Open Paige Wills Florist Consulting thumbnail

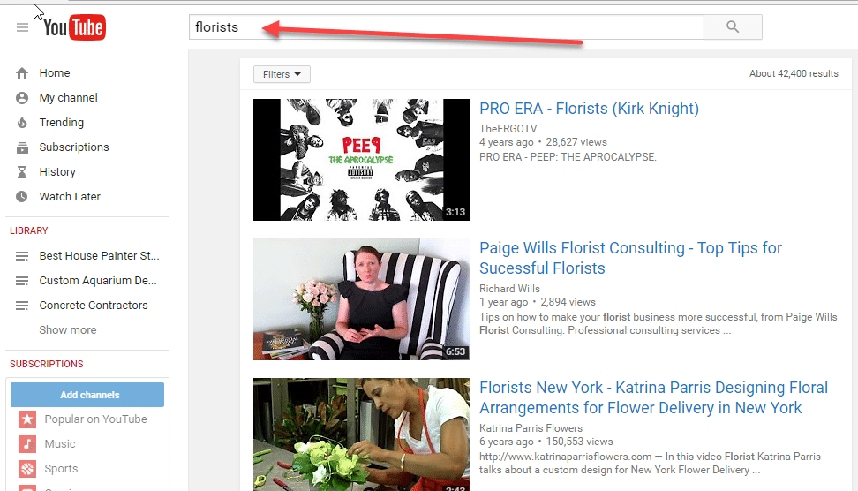pos(362,299)
